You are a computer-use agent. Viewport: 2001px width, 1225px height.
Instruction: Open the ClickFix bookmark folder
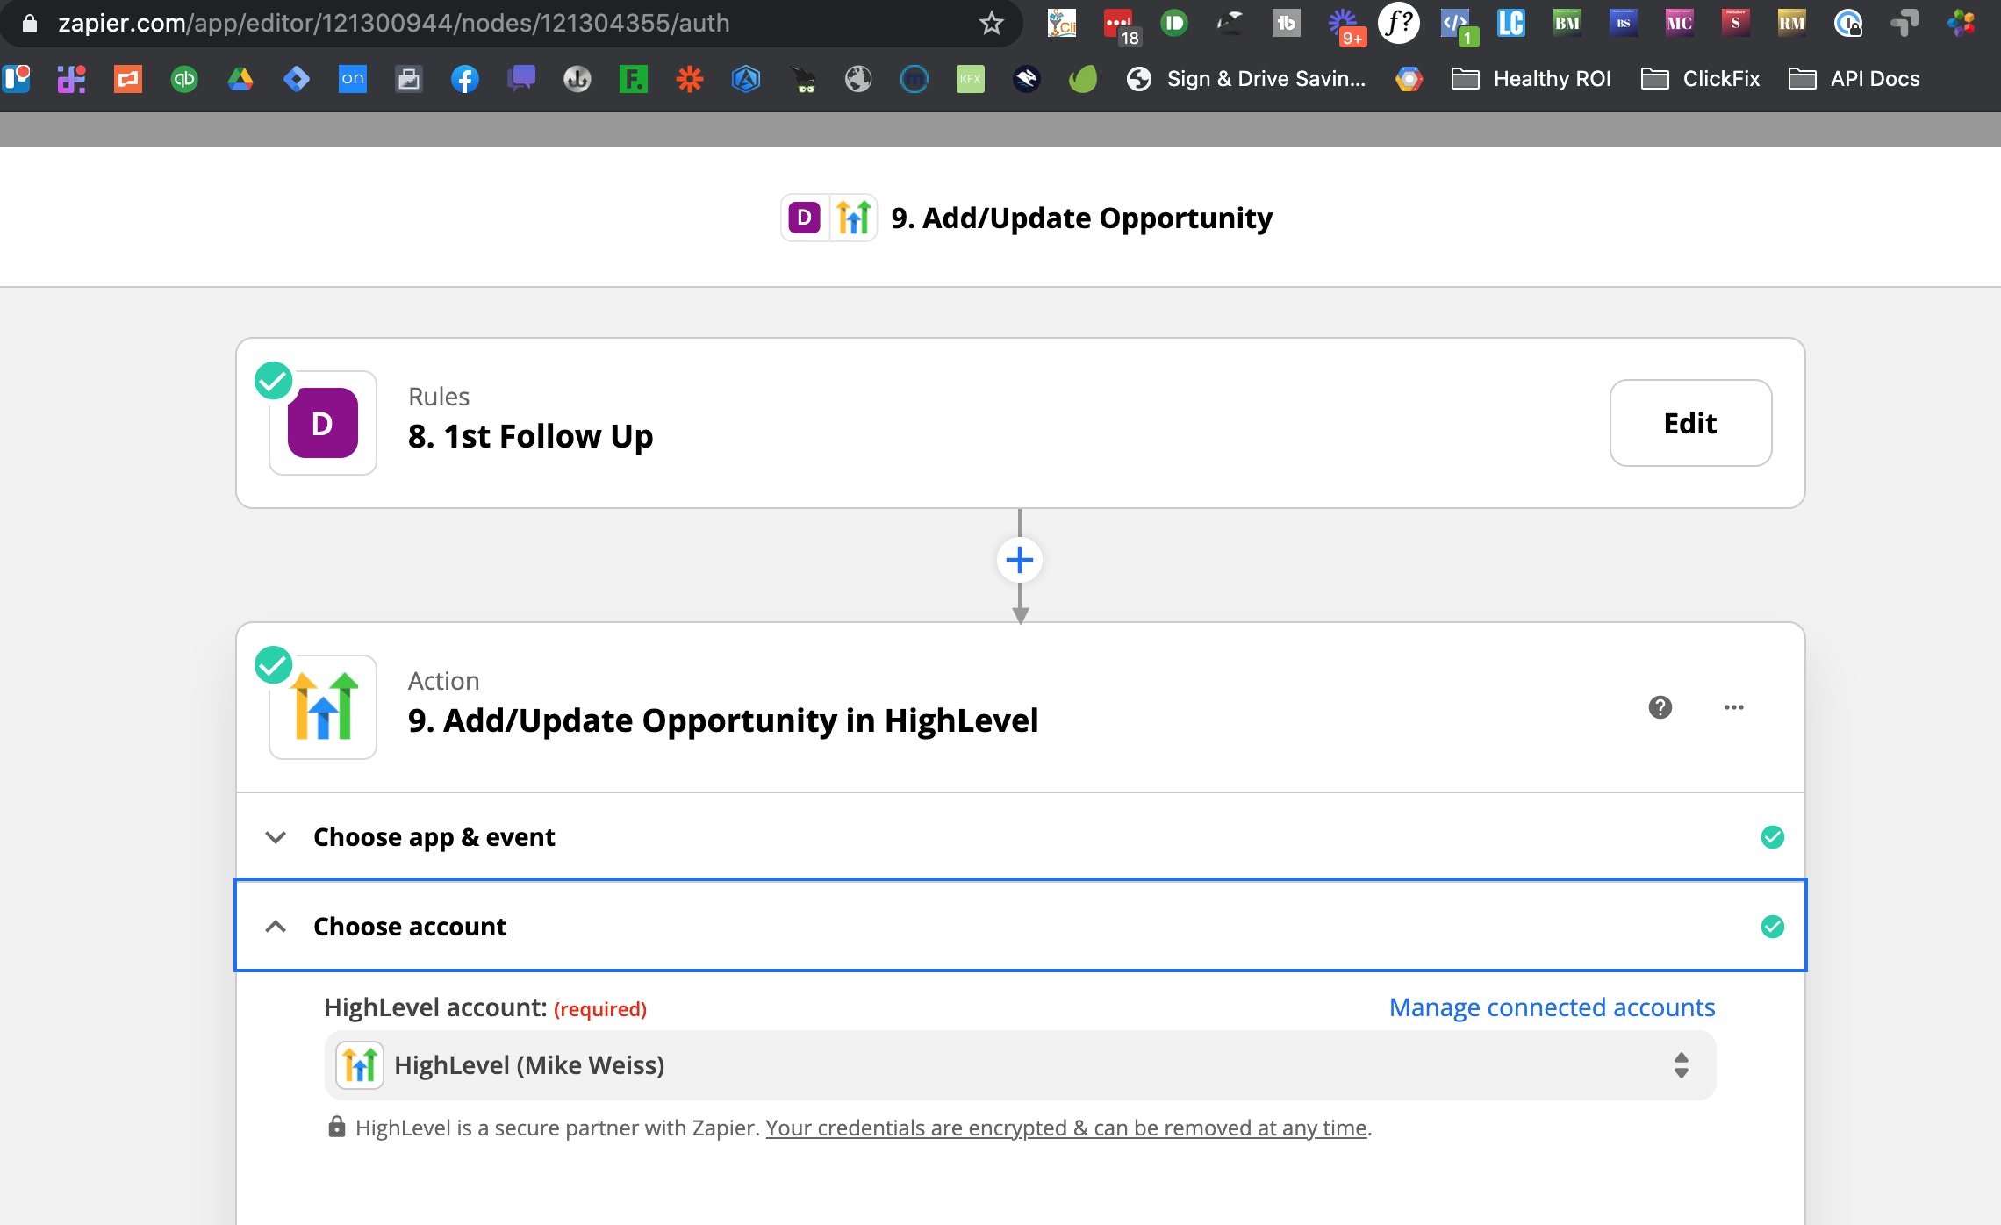tap(1701, 80)
